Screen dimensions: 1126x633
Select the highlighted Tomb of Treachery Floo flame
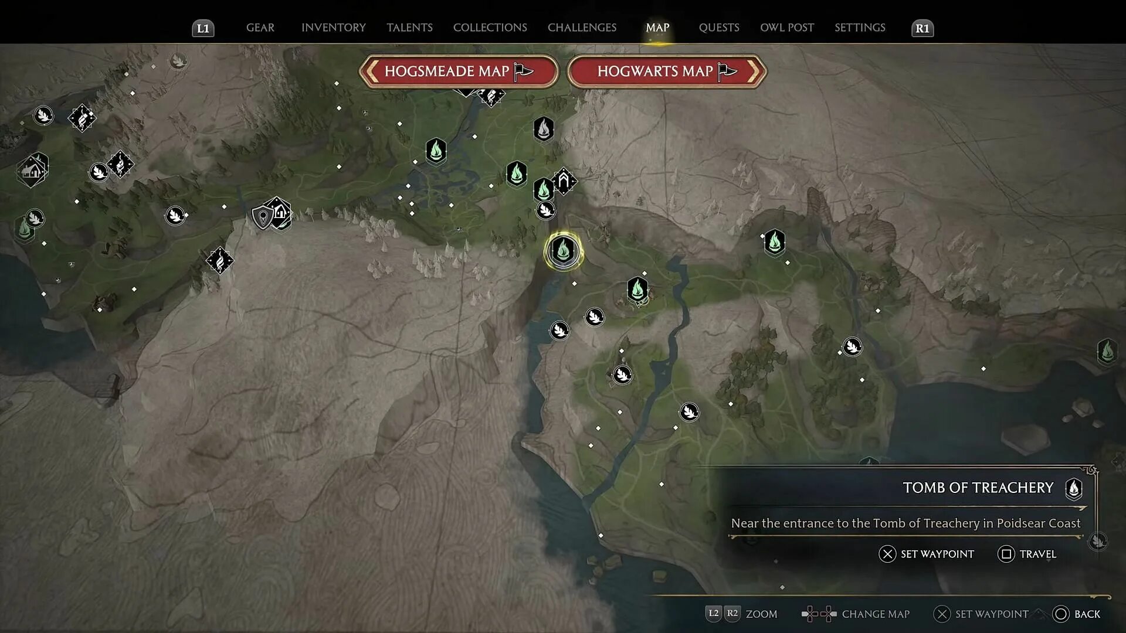563,251
